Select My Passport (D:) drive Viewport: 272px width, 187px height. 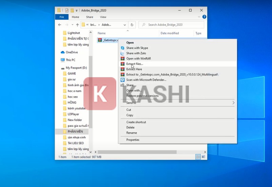click(x=76, y=68)
